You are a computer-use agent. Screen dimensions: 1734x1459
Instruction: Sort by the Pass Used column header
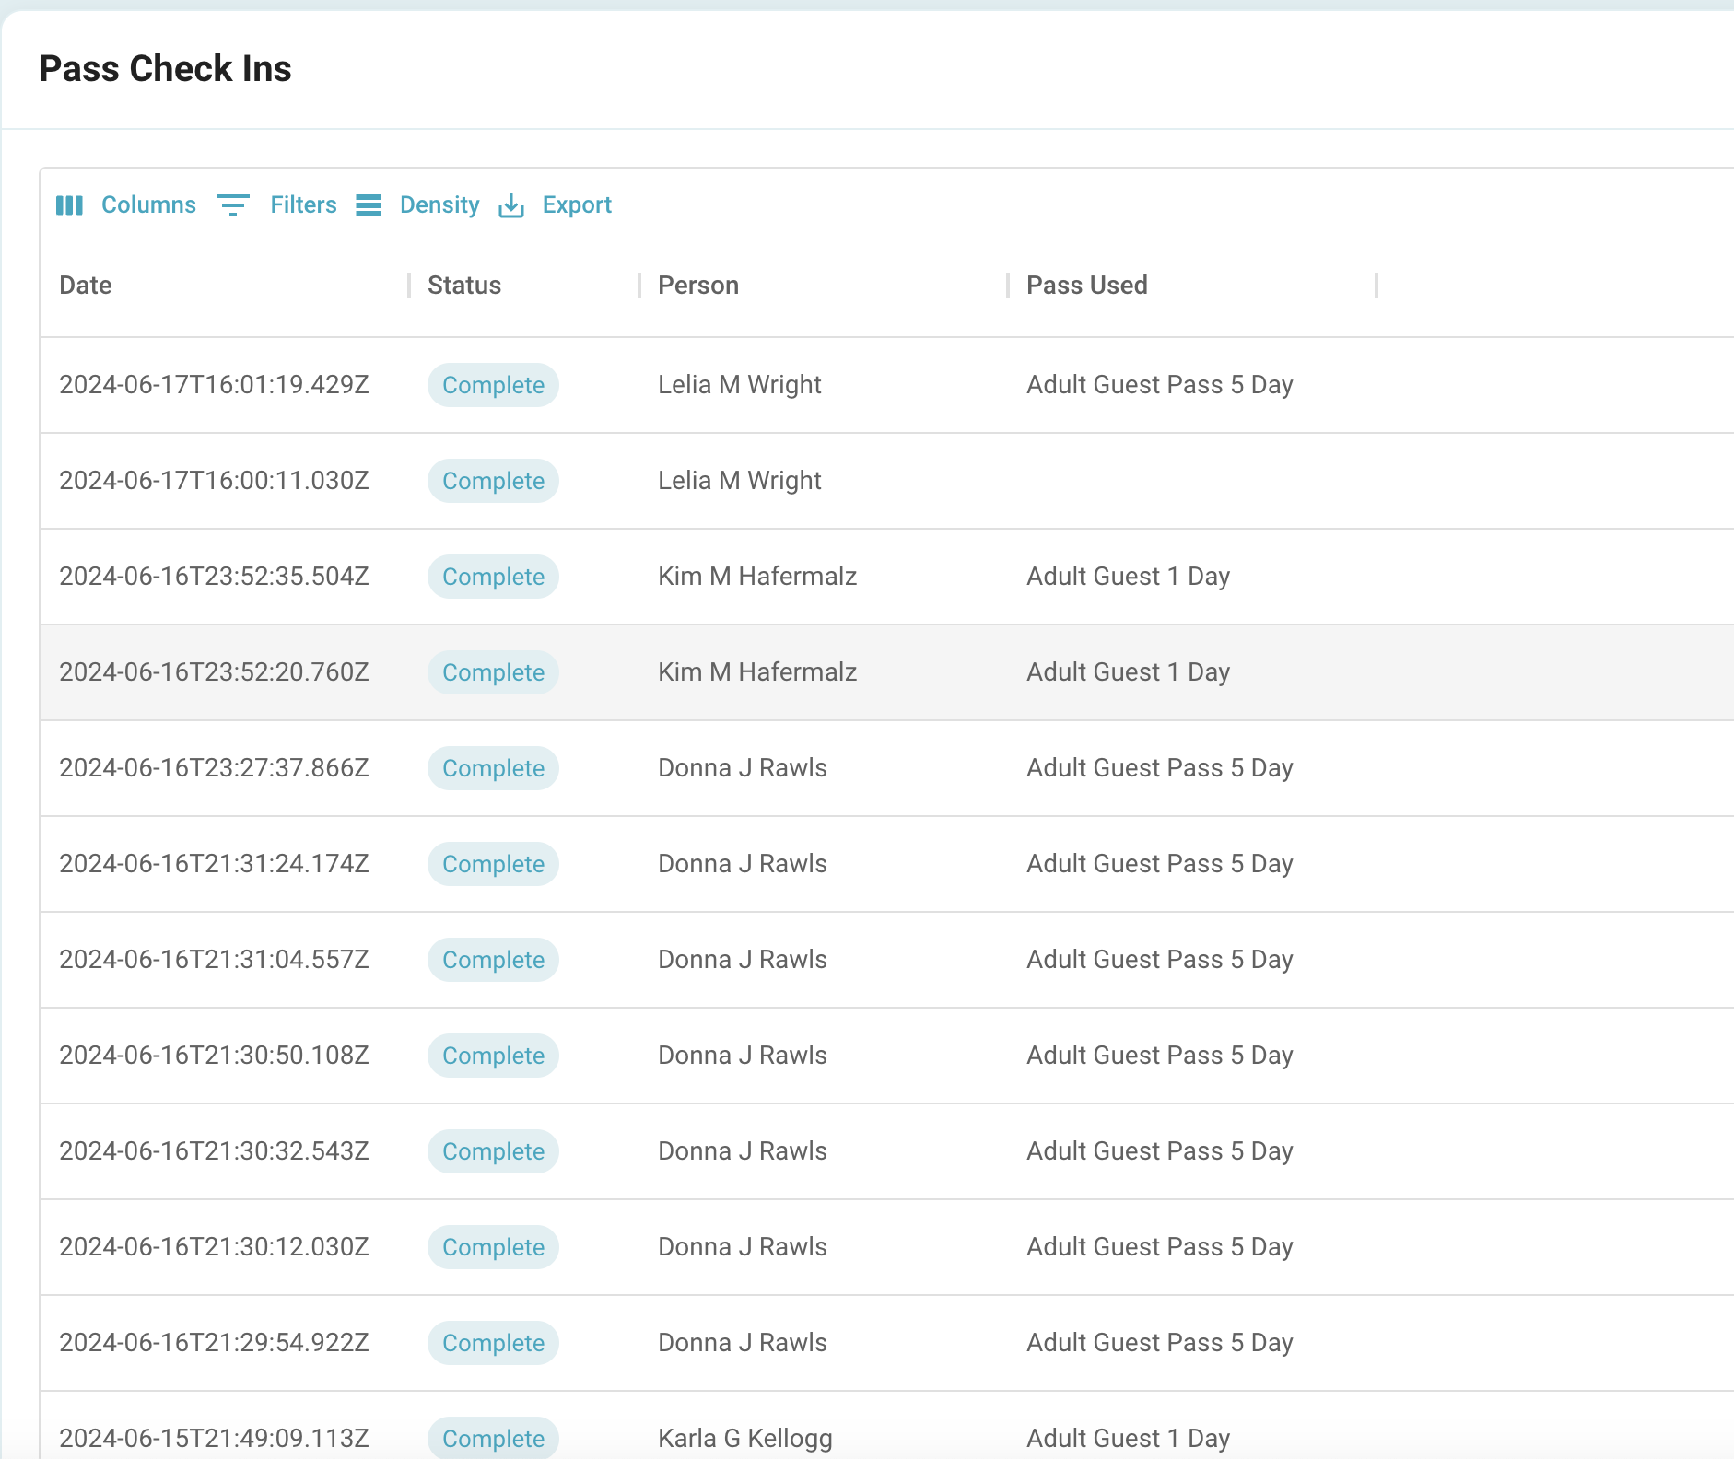click(x=1087, y=286)
